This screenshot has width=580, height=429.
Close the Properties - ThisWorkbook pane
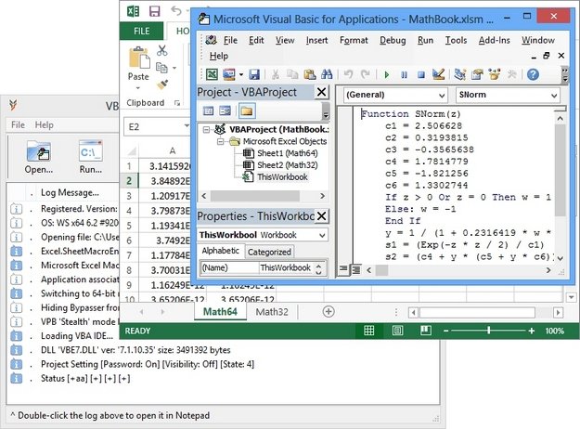(x=321, y=215)
